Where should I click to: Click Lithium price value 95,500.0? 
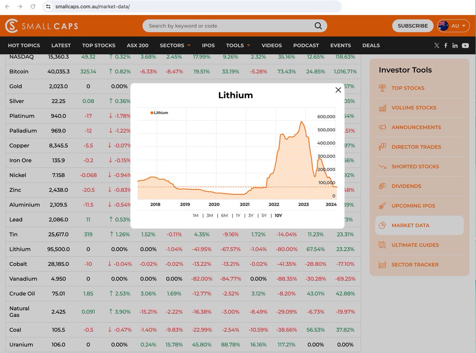tap(59, 249)
